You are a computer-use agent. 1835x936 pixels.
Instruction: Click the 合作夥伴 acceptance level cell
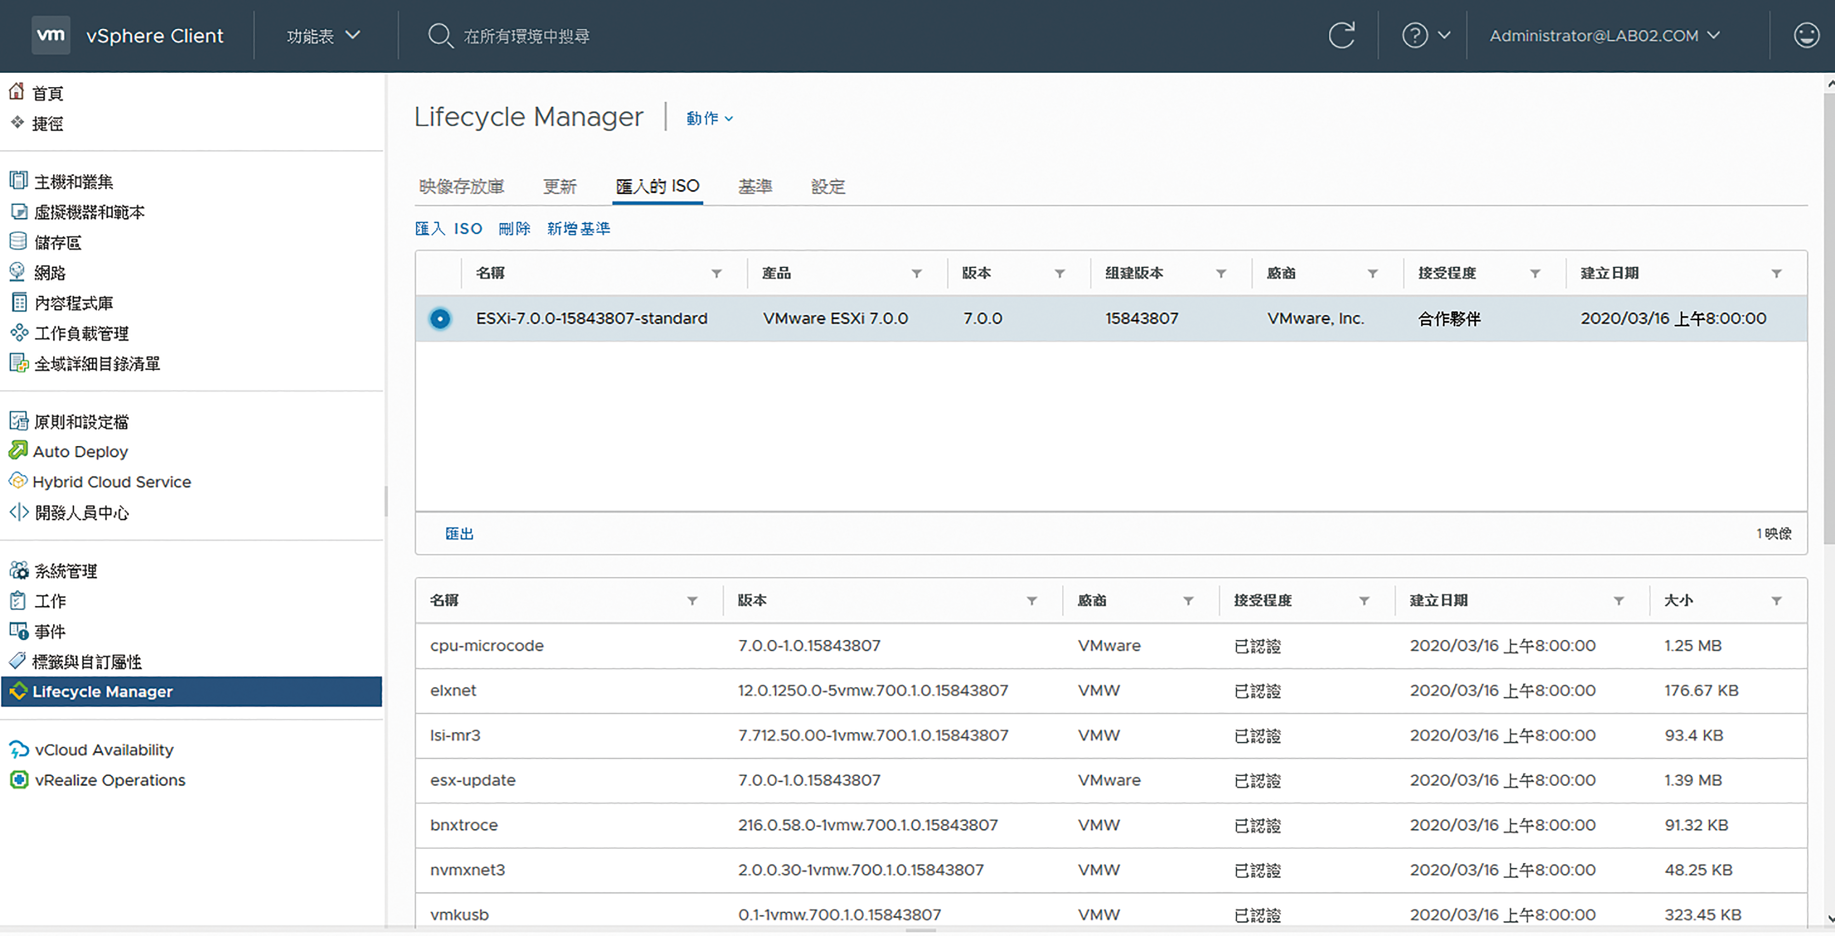tap(1449, 319)
